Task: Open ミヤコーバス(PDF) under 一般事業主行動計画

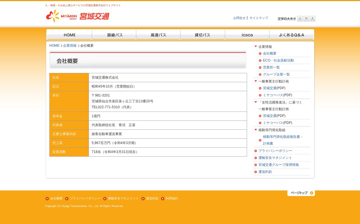Action: [273, 95]
